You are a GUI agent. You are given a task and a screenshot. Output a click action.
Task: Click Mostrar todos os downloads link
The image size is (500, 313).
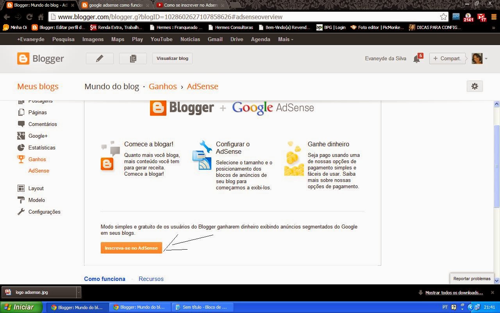click(x=454, y=293)
